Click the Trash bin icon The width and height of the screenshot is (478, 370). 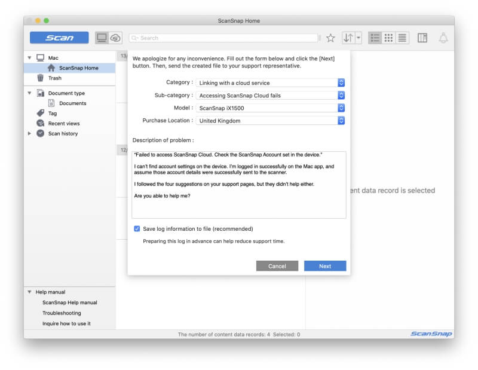(40, 78)
